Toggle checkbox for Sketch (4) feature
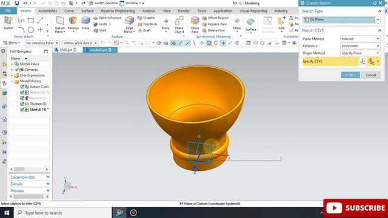The width and height of the screenshot is (388, 218). tap(22, 110)
